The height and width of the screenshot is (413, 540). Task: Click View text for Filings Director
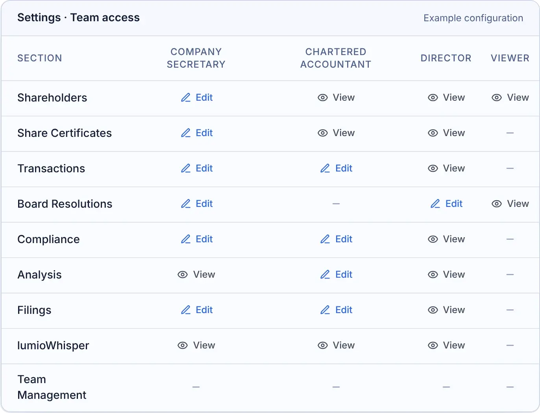pos(454,310)
